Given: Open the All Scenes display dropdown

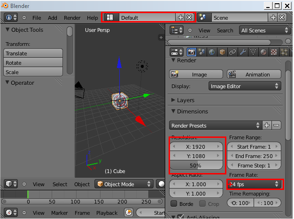Looking at the screenshot, I should pos(265,30).
